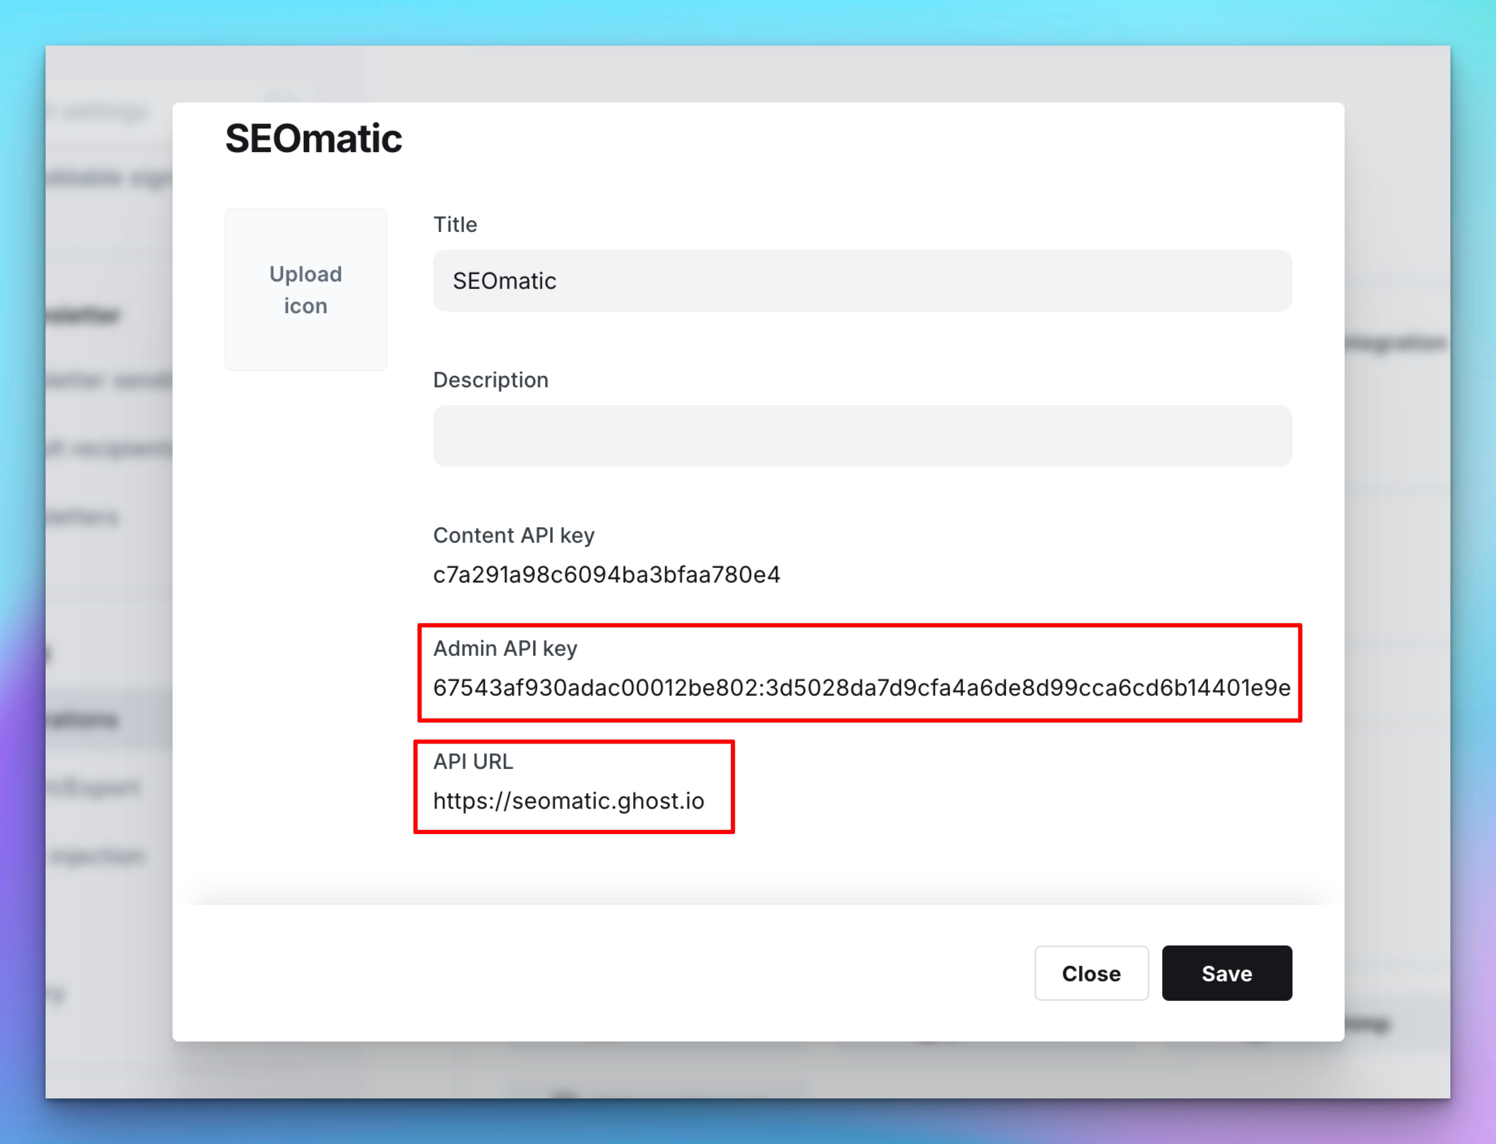This screenshot has height=1144, width=1496.
Task: Click the Content API key label
Action: click(x=514, y=535)
